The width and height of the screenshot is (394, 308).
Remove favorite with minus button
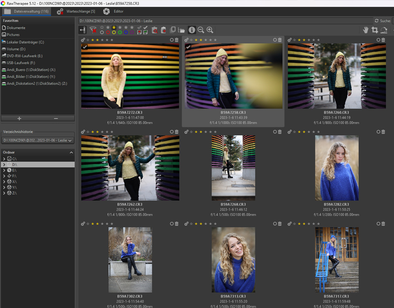tap(56, 118)
